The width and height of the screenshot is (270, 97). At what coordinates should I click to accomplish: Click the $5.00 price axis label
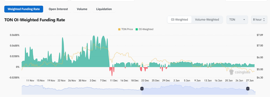(260, 69)
